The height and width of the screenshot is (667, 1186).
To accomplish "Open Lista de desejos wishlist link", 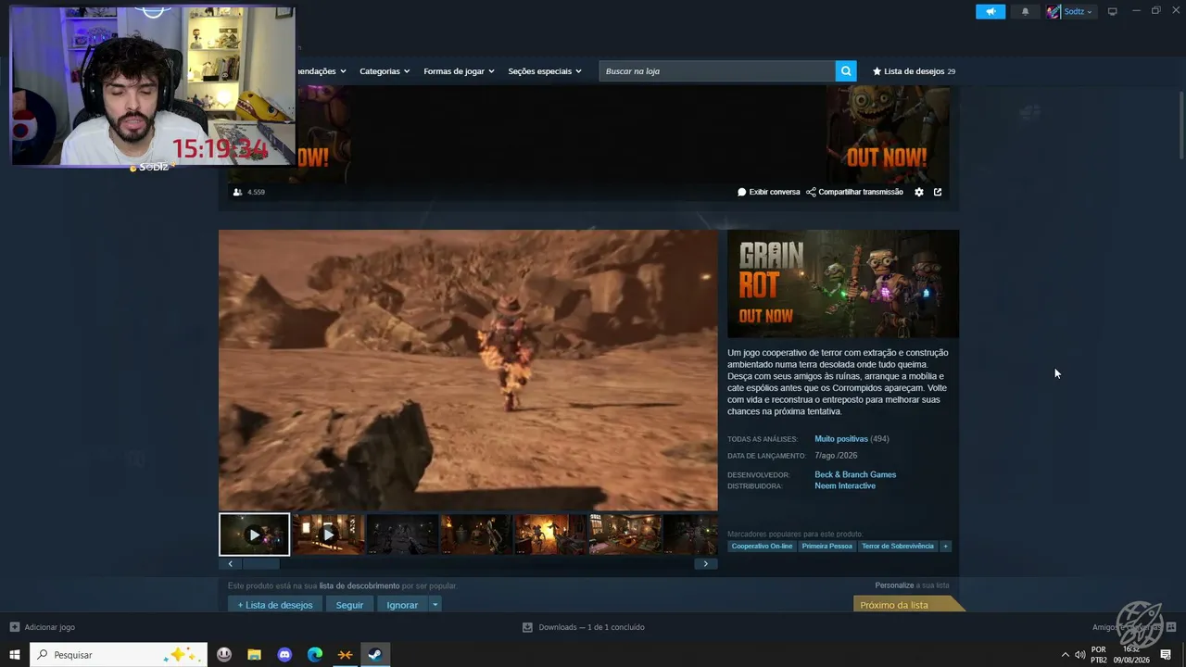I will coord(914,71).
